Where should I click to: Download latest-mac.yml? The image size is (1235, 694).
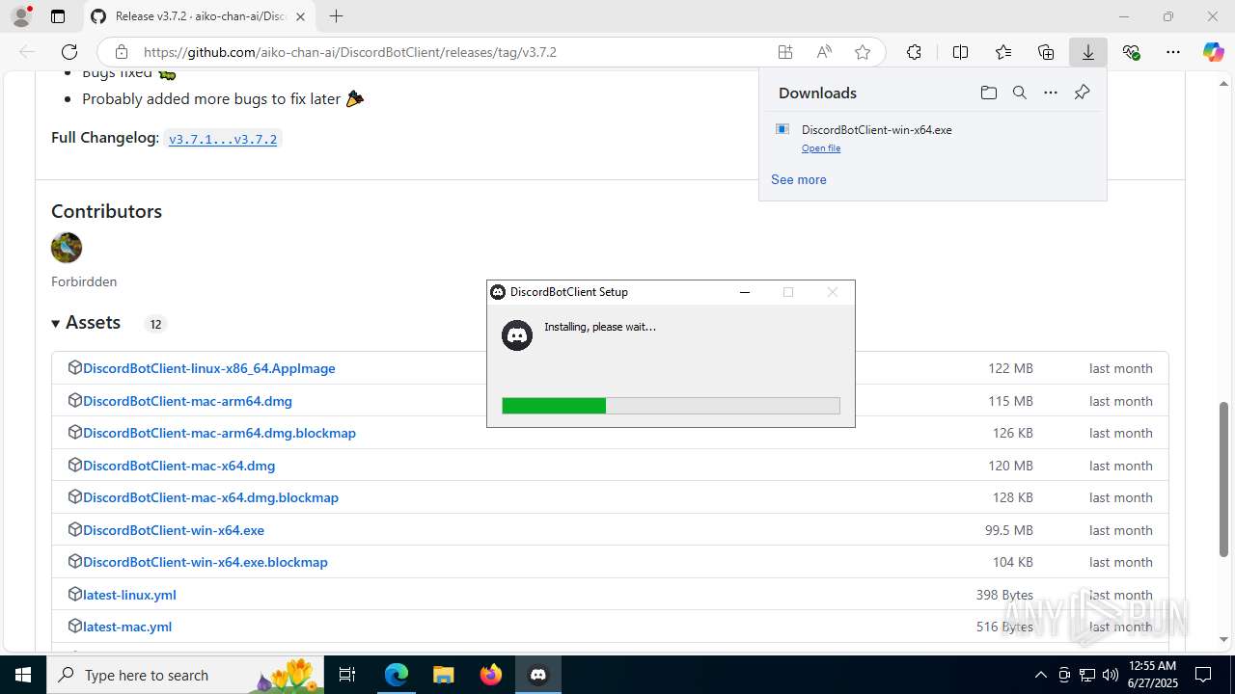[127, 627]
